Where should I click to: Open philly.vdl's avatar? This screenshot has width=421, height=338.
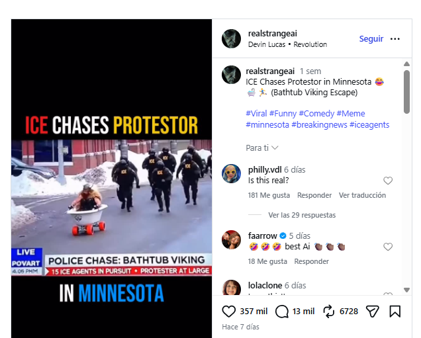pyautogui.click(x=231, y=173)
